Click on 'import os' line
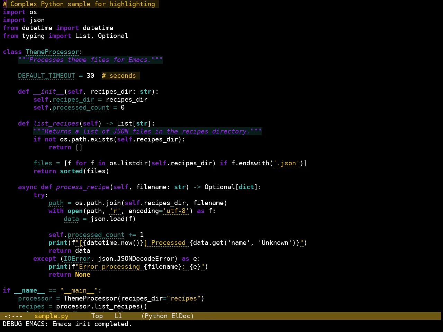 coord(20,12)
